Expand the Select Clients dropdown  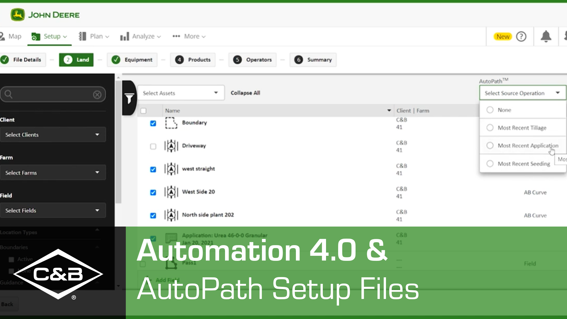click(53, 135)
